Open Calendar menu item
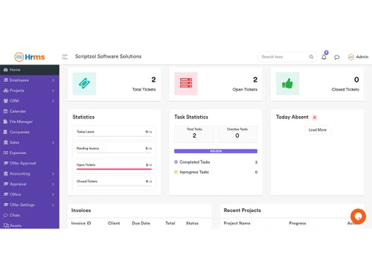 click(x=30, y=111)
